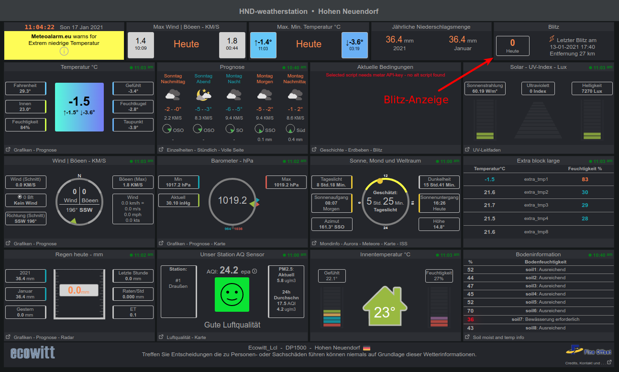Open Mondinfo - Aurora - Meteore - Karte - ISS
619x372 pixels.
point(364,243)
